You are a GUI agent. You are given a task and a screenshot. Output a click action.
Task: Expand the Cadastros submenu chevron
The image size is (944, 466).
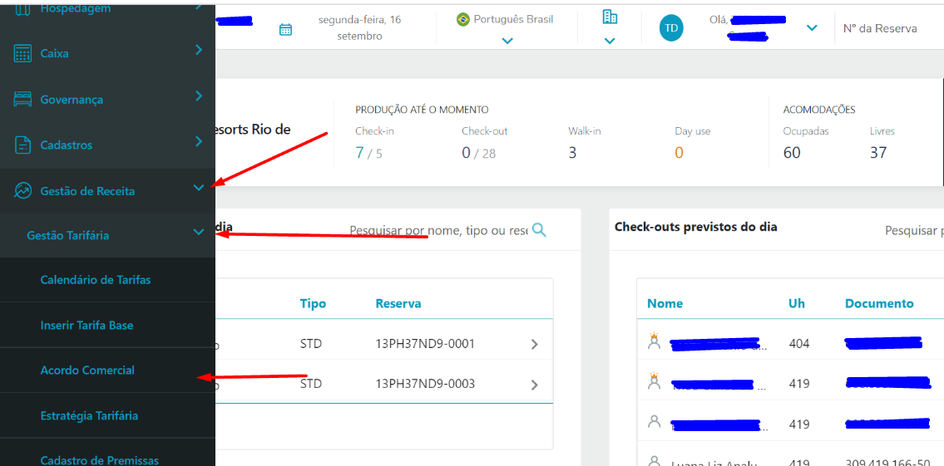coord(200,141)
